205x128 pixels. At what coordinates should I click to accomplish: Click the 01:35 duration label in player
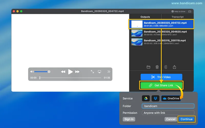pos(107,78)
